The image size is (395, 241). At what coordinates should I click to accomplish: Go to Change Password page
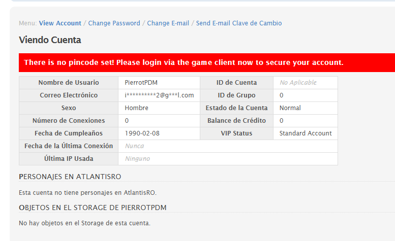[114, 23]
